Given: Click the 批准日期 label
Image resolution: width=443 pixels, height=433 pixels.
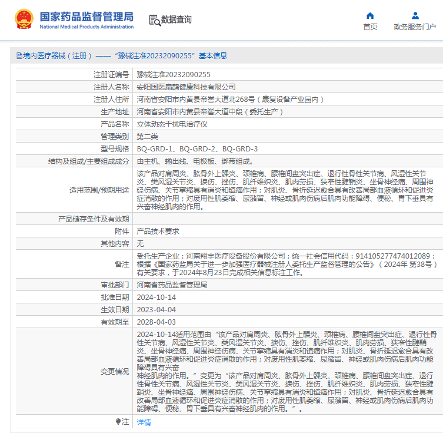Looking at the screenshot, I should coord(115,298).
